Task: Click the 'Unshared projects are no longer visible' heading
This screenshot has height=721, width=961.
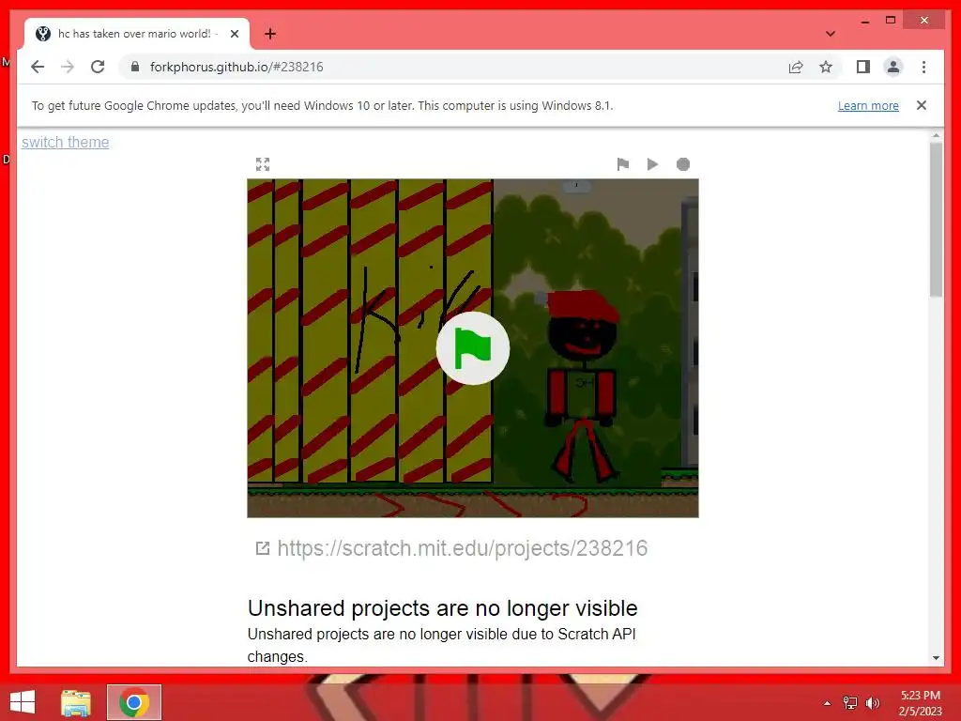Action: click(x=443, y=608)
